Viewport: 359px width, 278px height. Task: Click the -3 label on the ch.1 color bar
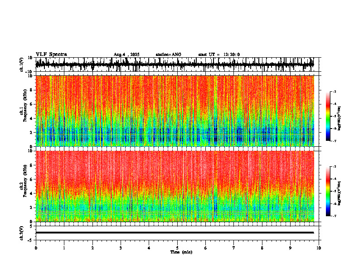[335, 91]
